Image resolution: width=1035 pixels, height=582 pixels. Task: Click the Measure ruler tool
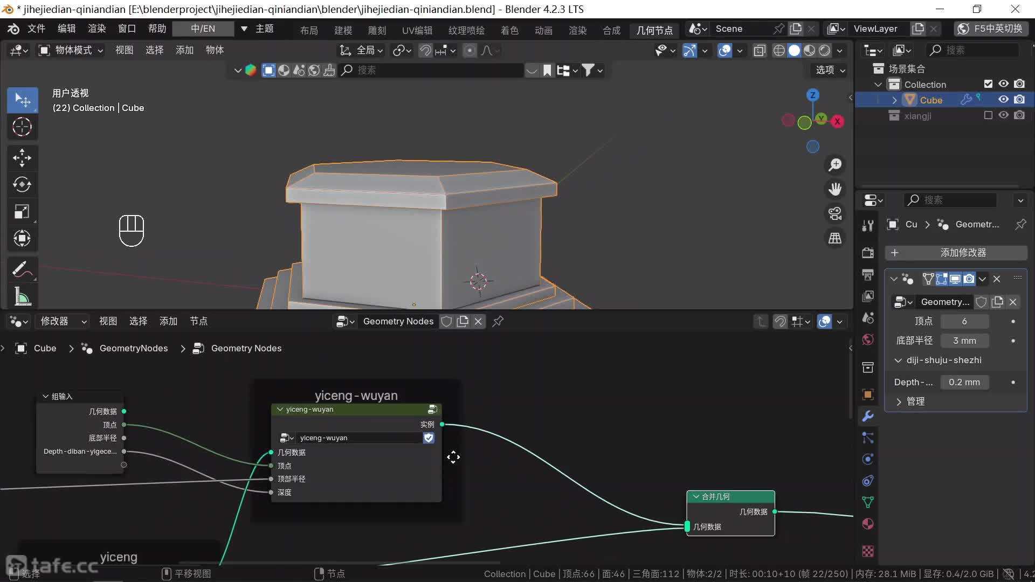point(22,296)
